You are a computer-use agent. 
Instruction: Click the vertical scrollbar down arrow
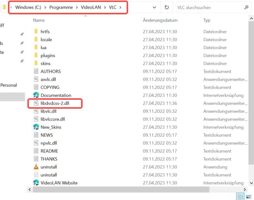pos(251,183)
